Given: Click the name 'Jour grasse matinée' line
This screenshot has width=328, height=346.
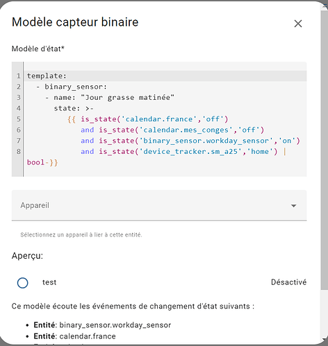Looking at the screenshot, I should (110, 98).
